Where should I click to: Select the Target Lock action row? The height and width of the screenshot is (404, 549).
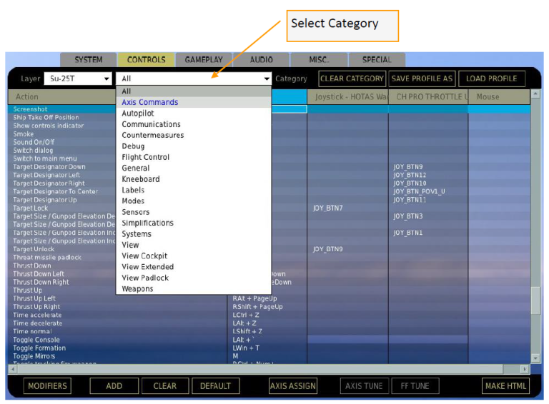pos(32,208)
